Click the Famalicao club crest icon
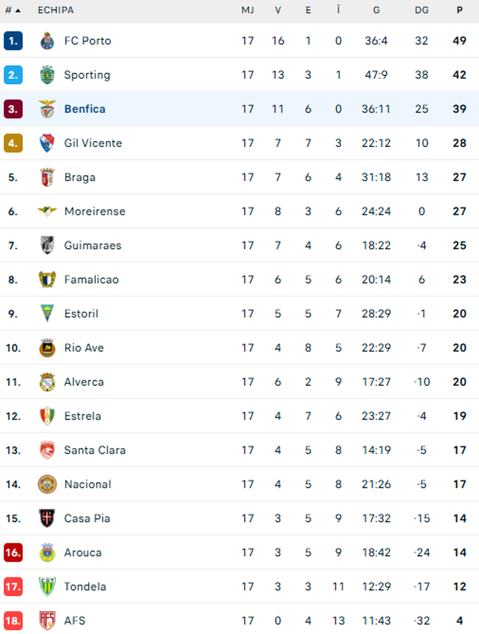Image resolution: width=479 pixels, height=634 pixels. (x=47, y=280)
